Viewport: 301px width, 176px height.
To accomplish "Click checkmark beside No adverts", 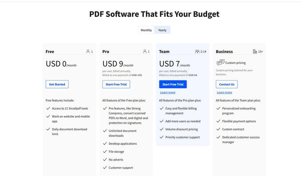I will pyautogui.click(x=105, y=160).
